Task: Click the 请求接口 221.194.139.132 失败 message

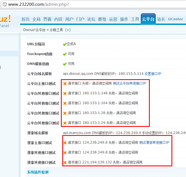Action: pos(105,162)
